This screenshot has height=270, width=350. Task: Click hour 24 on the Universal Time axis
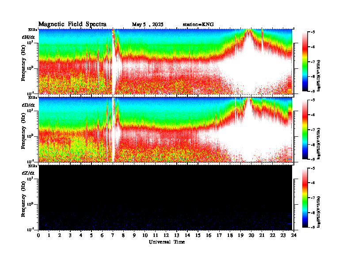(x=293, y=235)
